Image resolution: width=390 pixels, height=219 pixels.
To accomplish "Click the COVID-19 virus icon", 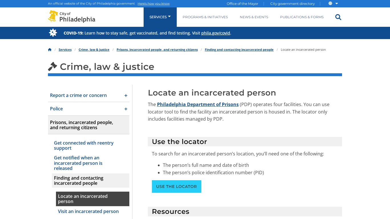I will 53,33.
